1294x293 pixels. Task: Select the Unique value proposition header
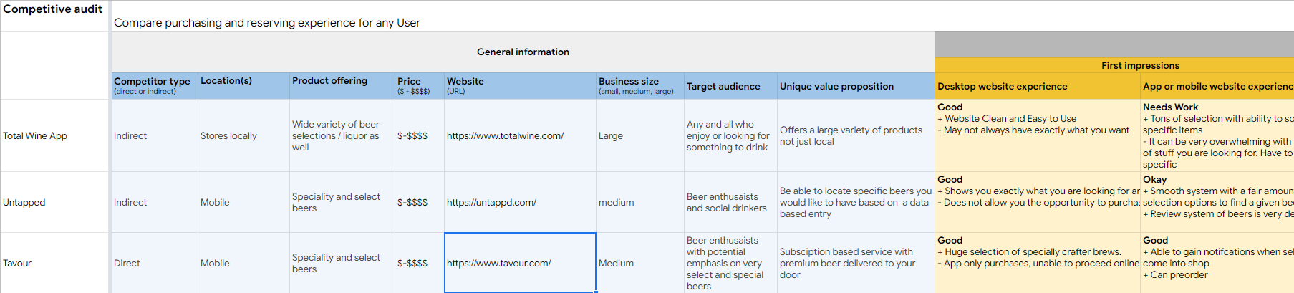[836, 87]
